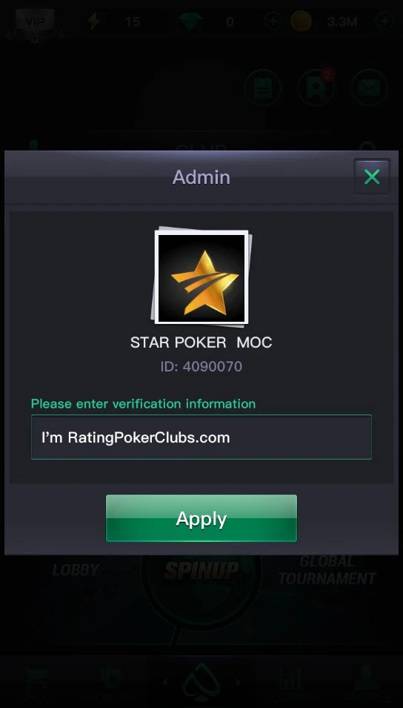
Task: Click the green Apply button
Action: 201,518
